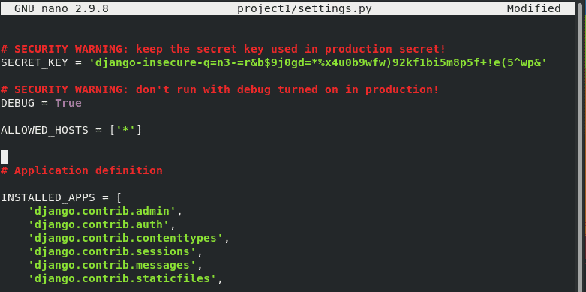Click the True value of DEBUG
This screenshot has height=292, width=586.
click(68, 103)
